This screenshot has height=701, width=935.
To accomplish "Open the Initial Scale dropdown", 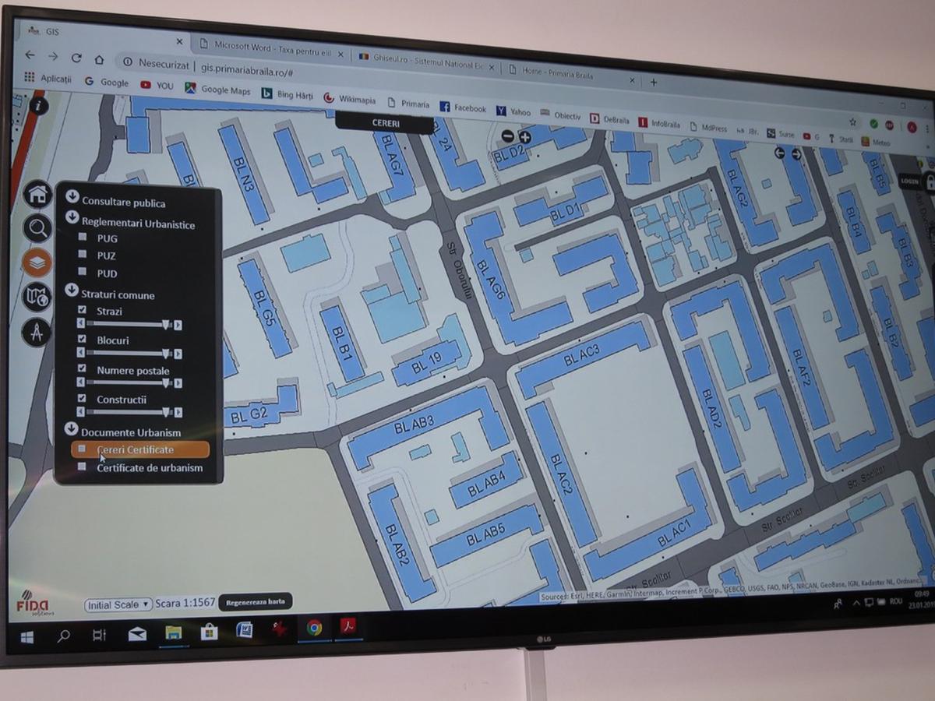I will point(118,604).
